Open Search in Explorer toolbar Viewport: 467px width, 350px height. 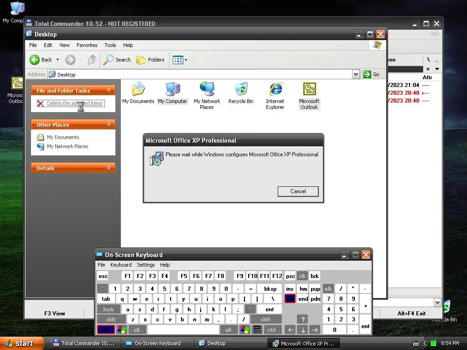coord(117,60)
